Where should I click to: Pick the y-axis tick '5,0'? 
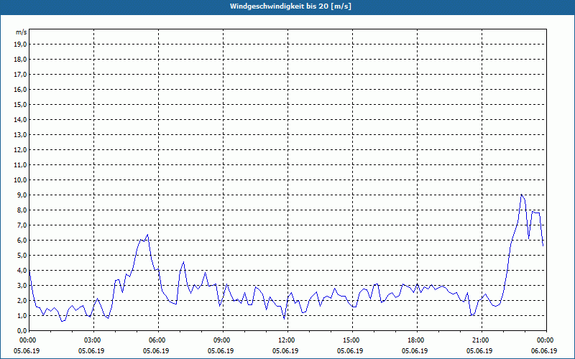pyautogui.click(x=22, y=256)
